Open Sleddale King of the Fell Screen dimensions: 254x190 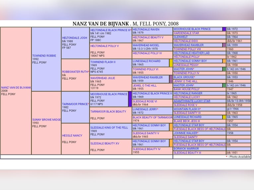(x=109, y=127)
